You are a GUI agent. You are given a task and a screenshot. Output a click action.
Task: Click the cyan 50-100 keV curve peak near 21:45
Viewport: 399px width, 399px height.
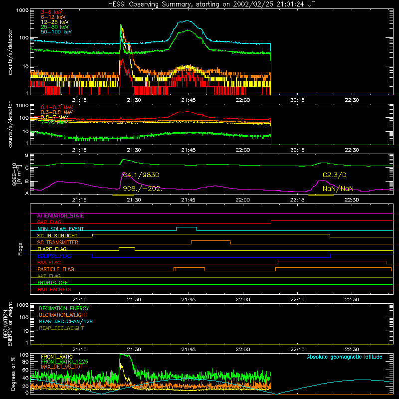188,21
